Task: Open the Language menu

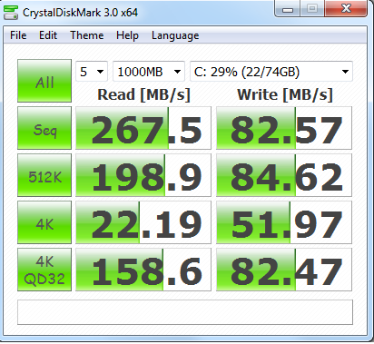Action: point(175,35)
